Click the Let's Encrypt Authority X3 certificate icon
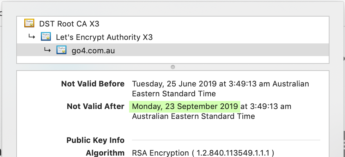The height and width of the screenshot is (157, 345). tap(46, 37)
